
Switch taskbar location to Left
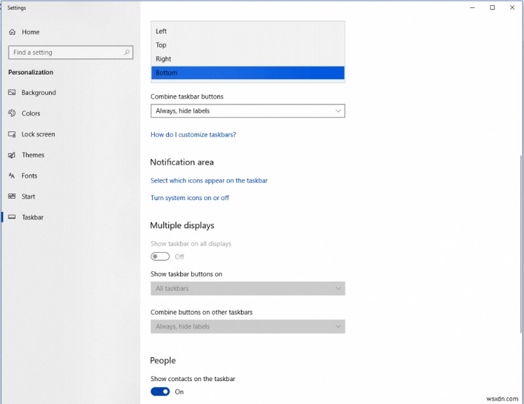click(161, 31)
